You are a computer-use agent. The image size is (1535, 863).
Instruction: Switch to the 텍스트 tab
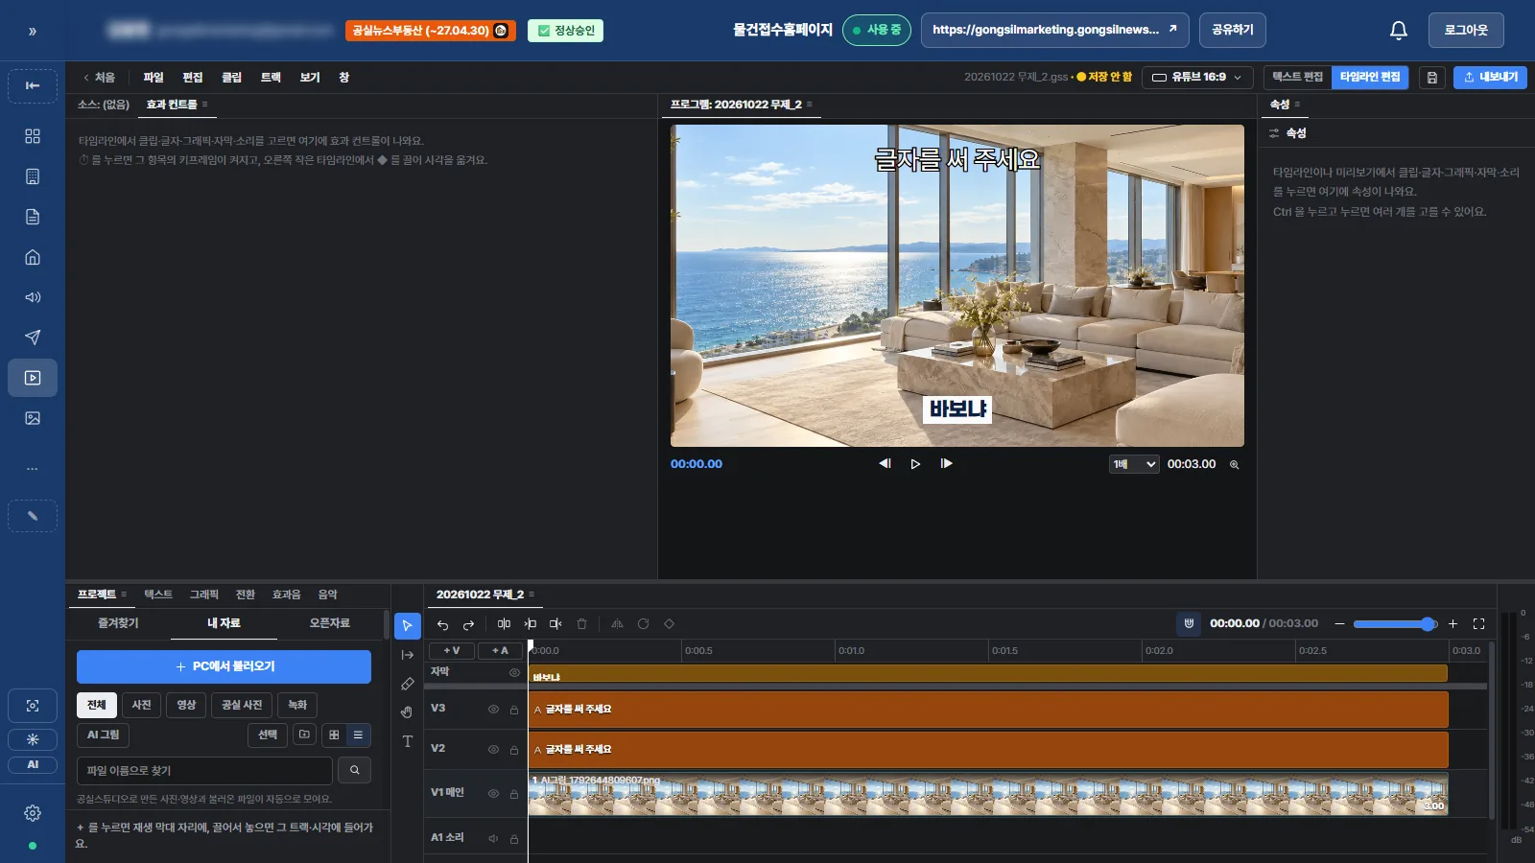[x=158, y=595]
